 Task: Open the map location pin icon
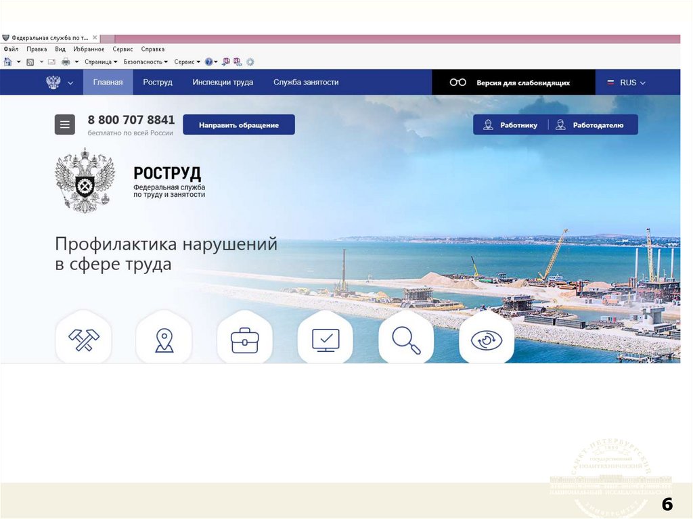point(164,340)
